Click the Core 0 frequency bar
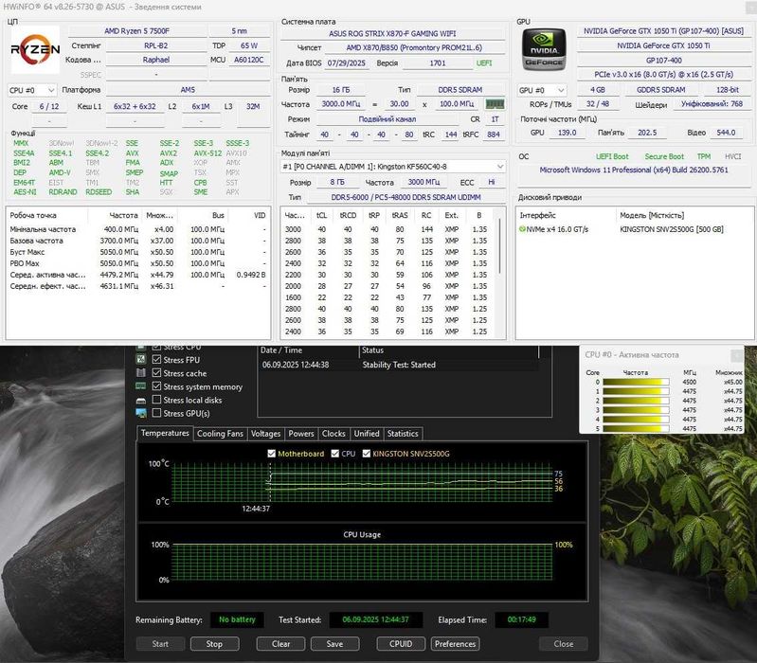757x663 pixels. coord(636,382)
